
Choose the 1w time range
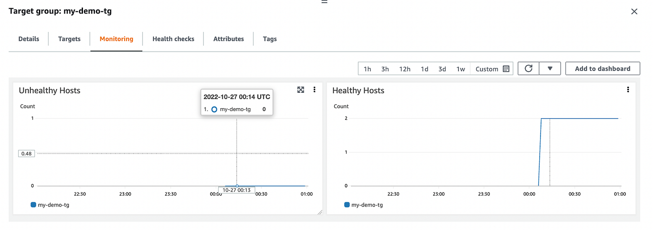460,69
